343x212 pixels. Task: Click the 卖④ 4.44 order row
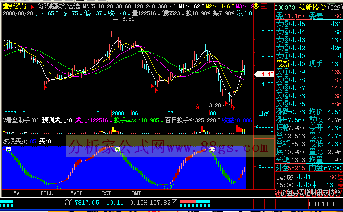point(309,32)
